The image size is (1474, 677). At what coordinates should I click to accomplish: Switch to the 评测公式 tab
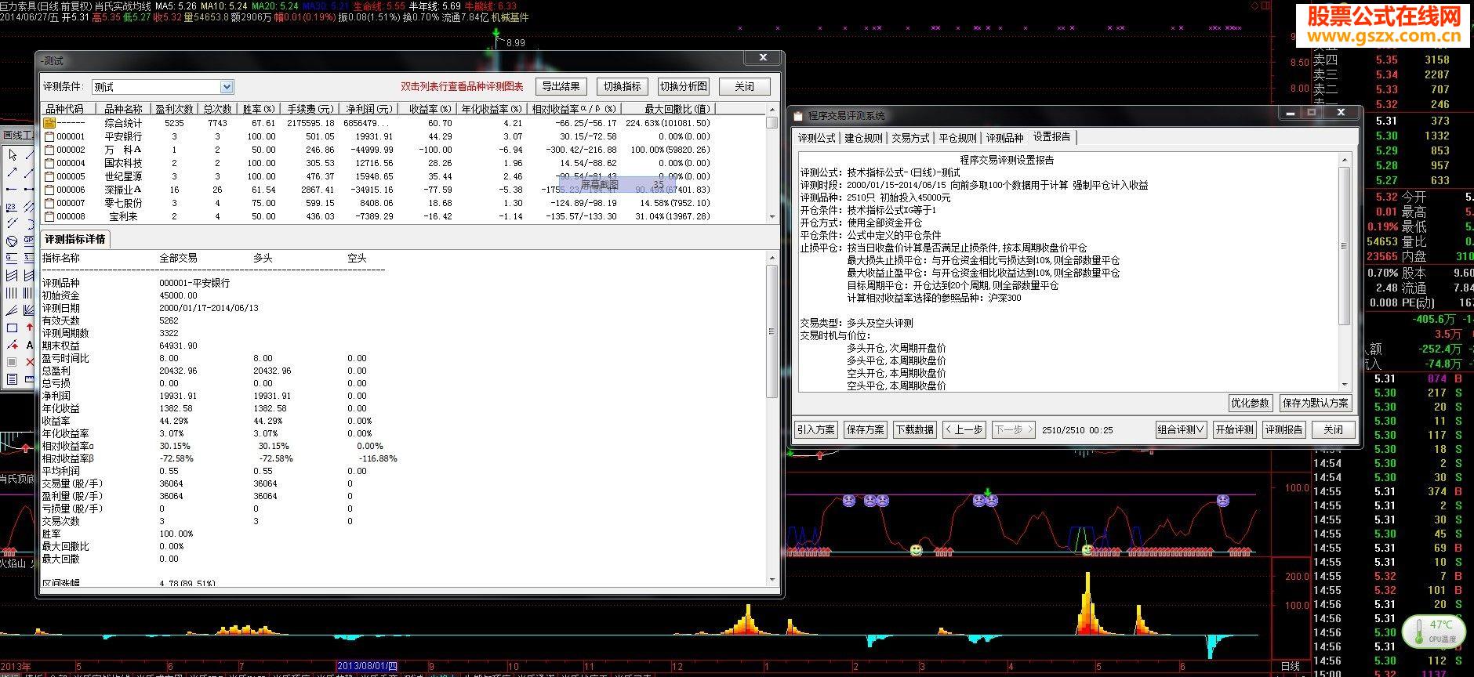816,138
